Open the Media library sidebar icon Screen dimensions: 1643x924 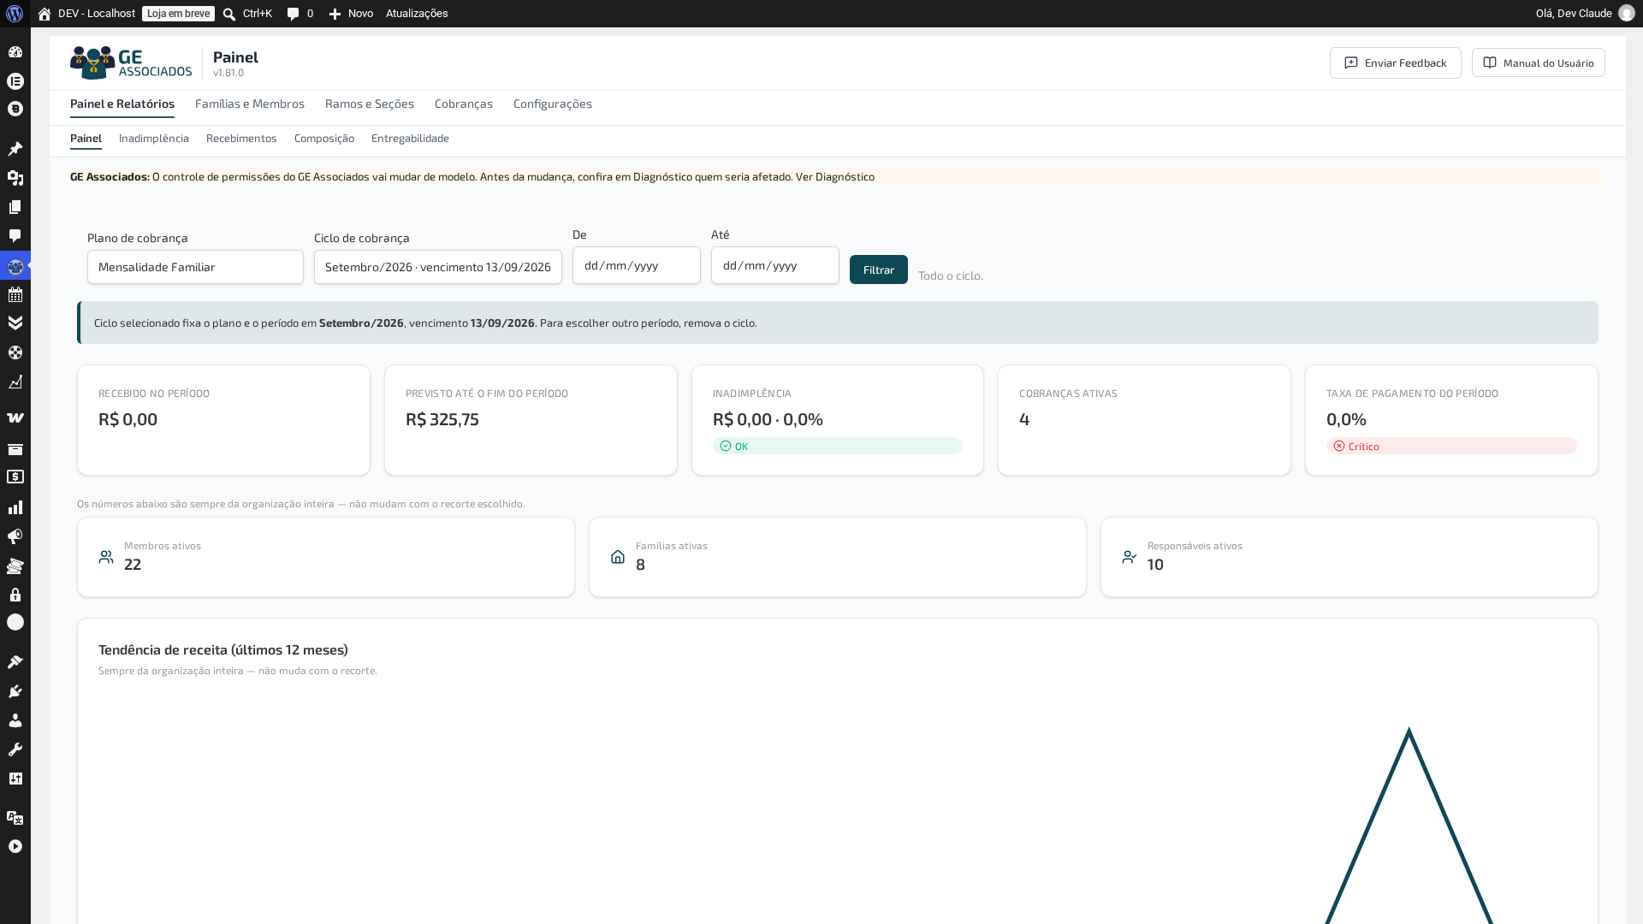(15, 178)
